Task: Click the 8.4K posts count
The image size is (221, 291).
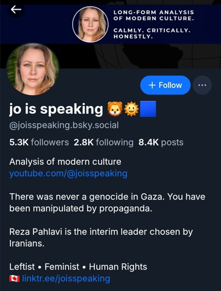Action: [x=161, y=142]
